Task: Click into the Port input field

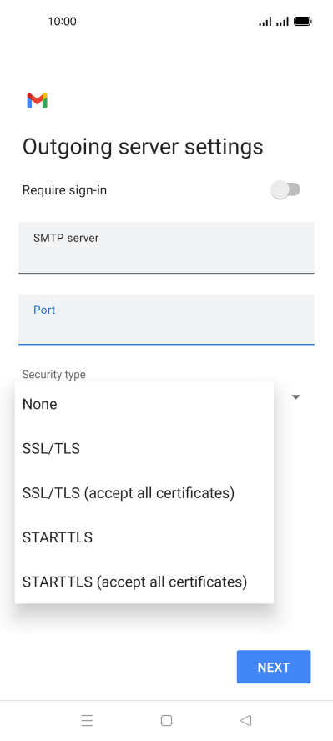Action: click(166, 320)
